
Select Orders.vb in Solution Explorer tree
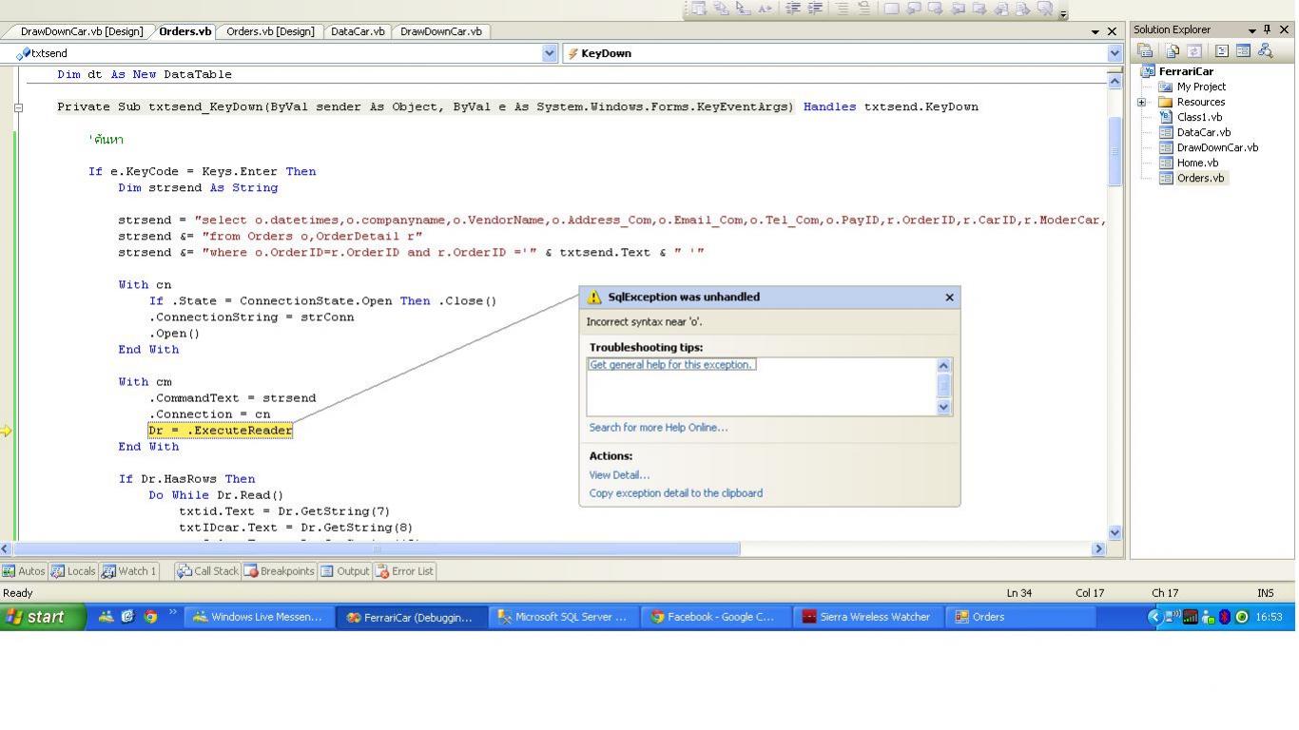[1200, 178]
